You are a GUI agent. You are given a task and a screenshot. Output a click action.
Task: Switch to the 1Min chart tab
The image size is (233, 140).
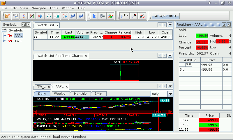(x=98, y=94)
